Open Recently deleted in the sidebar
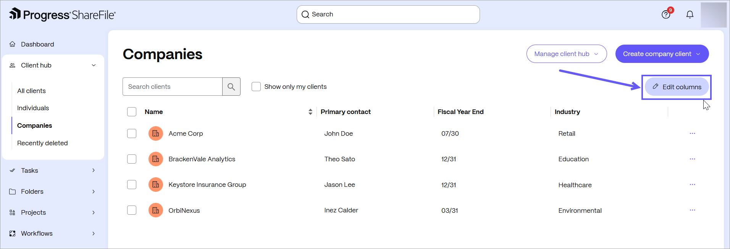Screen dimensions: 730x249 tap(42, 143)
